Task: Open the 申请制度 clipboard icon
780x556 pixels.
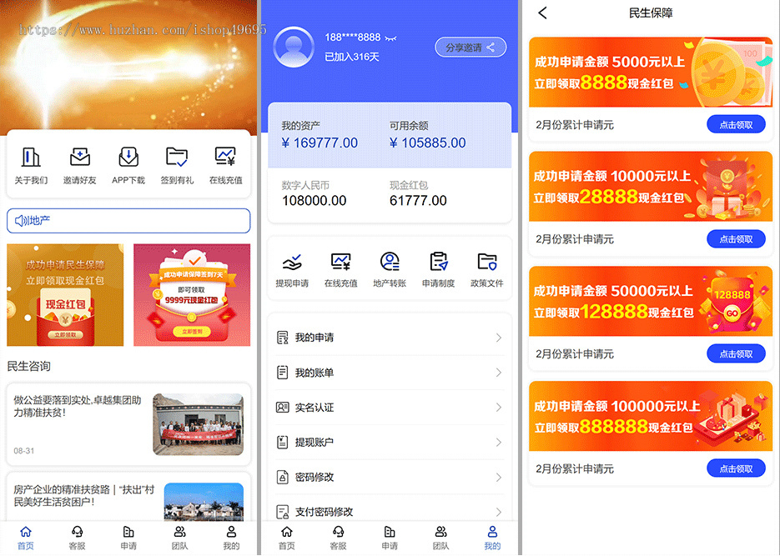Action: 438,262
